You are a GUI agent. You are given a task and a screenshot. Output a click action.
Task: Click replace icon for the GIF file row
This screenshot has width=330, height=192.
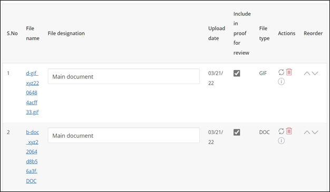[x=281, y=72]
